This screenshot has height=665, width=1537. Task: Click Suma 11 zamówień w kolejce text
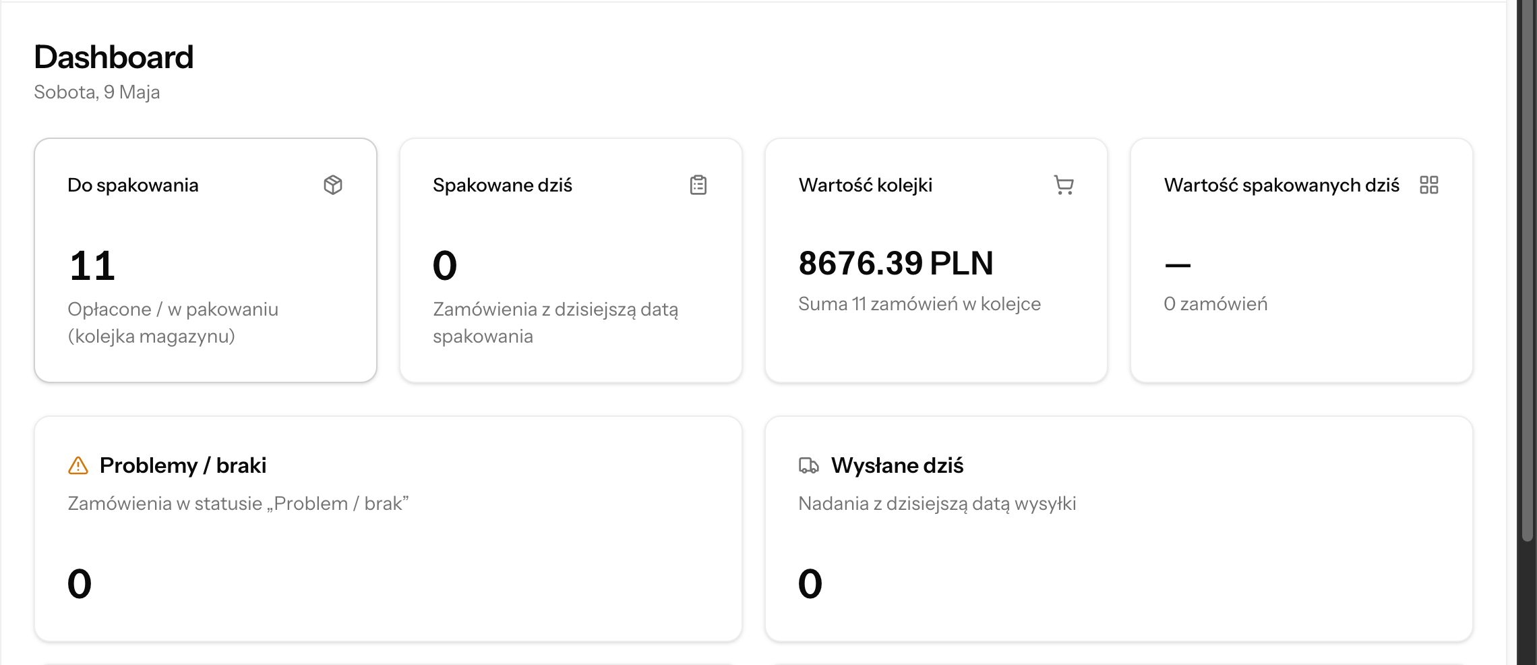(x=920, y=304)
